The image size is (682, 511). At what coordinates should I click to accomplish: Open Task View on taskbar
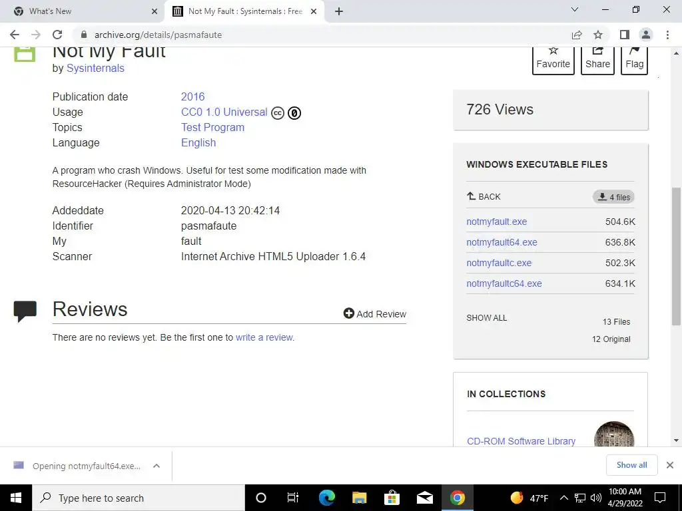pos(293,498)
